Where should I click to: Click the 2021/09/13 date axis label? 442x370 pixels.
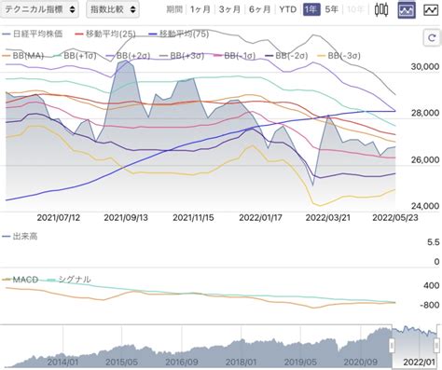[126, 218]
